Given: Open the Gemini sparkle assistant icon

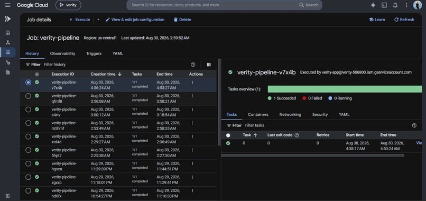Looking at the screenshot, I should (x=373, y=5).
